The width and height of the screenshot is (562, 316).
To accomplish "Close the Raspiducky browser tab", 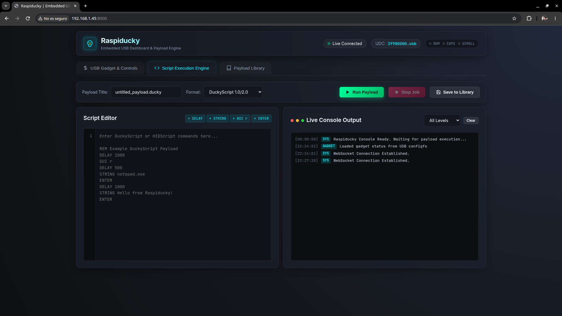I will (x=75, y=6).
